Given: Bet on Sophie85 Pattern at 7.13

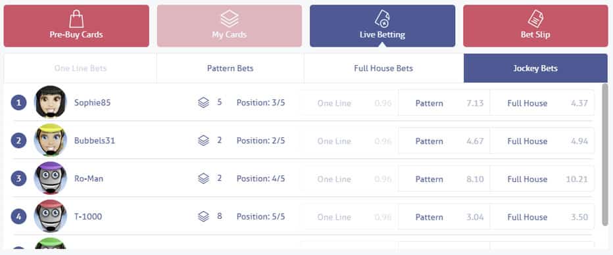Looking at the screenshot, I should point(444,103).
